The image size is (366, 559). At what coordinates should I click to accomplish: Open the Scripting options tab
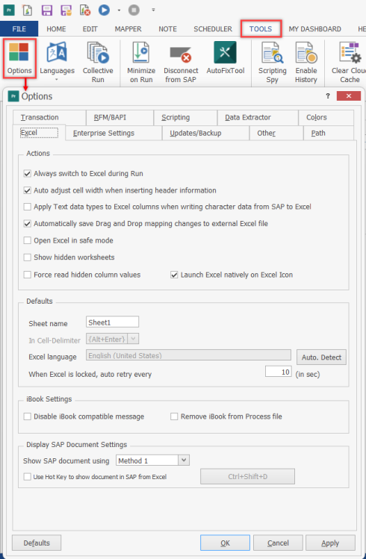(185, 117)
